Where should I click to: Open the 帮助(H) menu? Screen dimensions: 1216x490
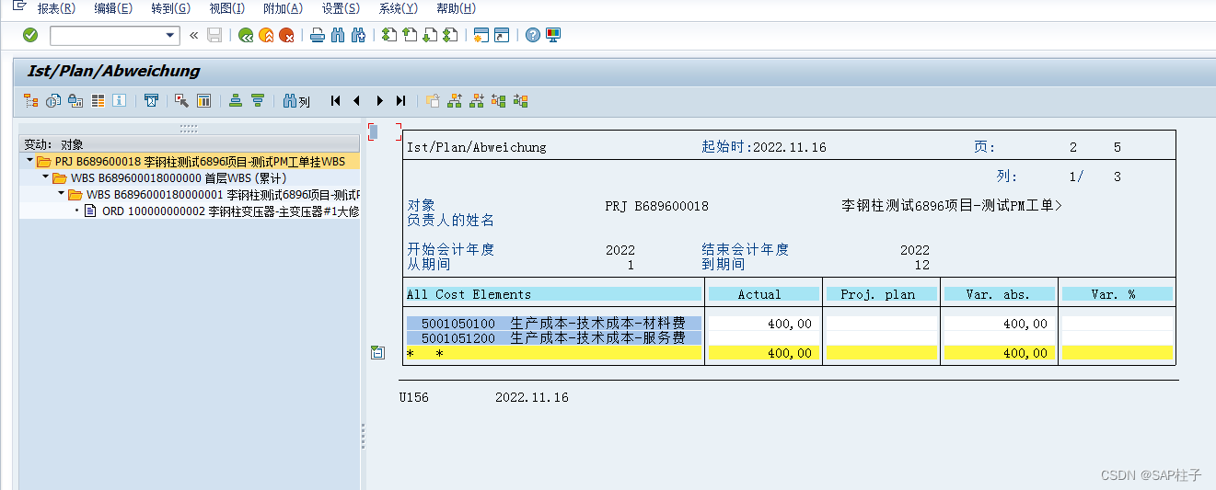coord(456,8)
